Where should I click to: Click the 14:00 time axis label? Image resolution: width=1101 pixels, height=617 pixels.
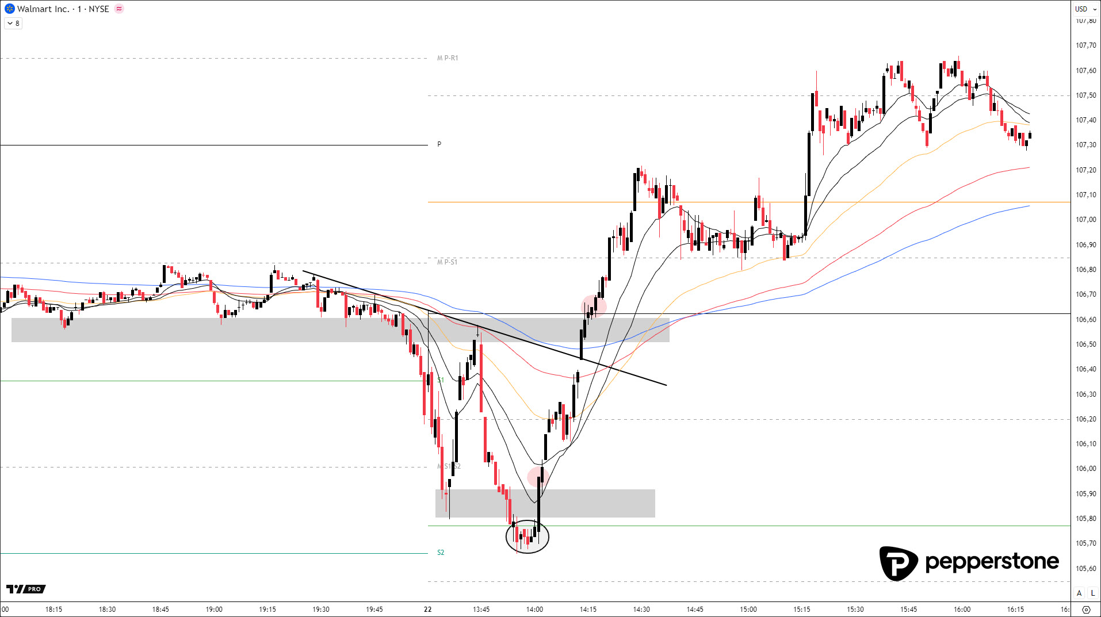pyautogui.click(x=535, y=610)
